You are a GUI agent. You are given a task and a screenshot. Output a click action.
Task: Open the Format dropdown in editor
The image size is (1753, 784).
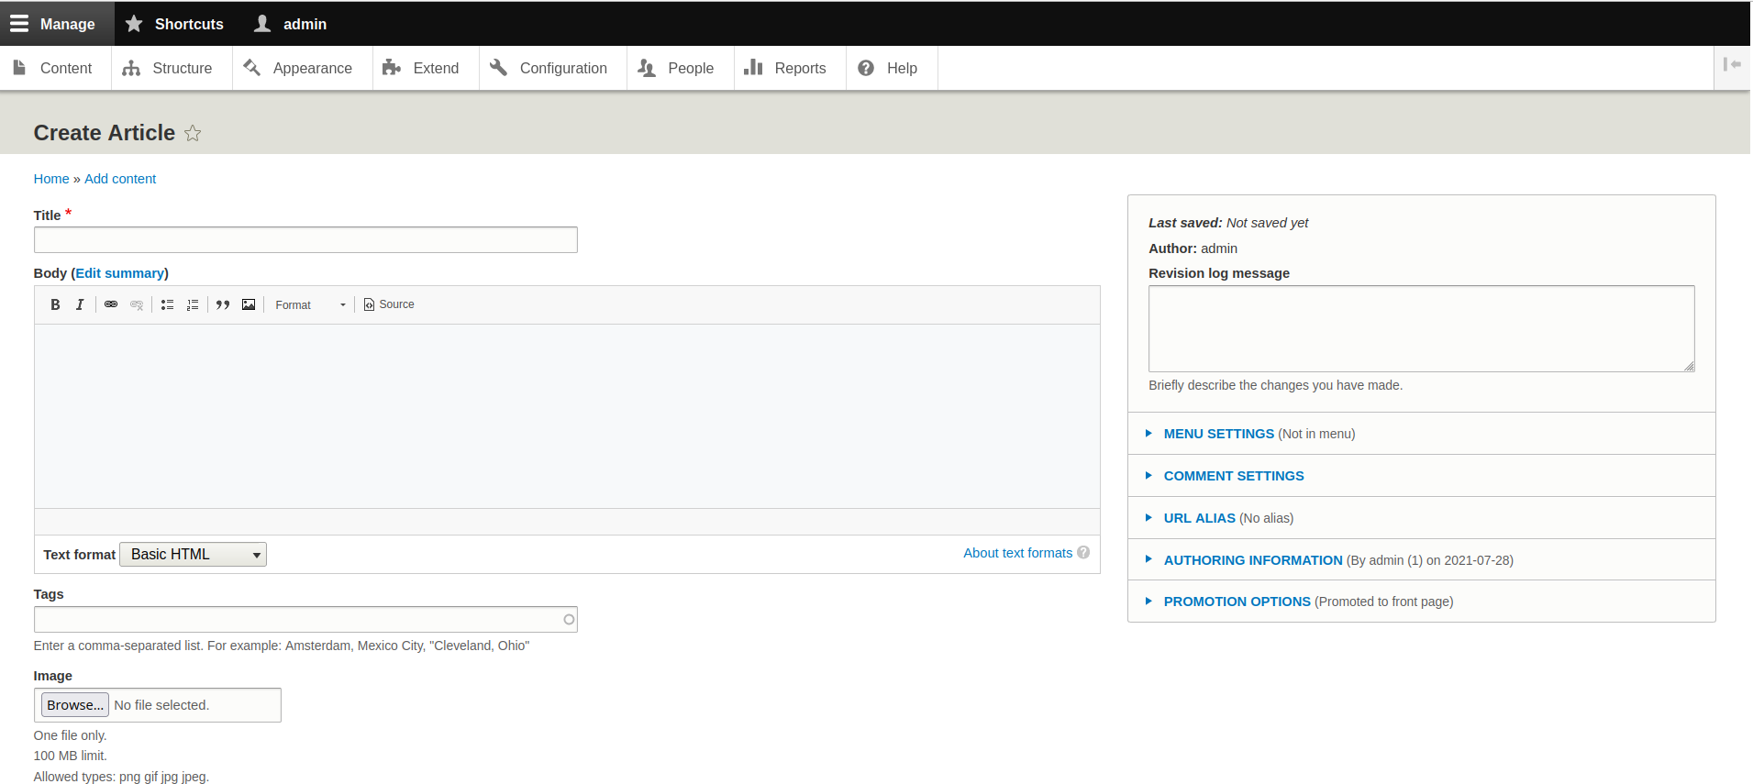click(310, 304)
